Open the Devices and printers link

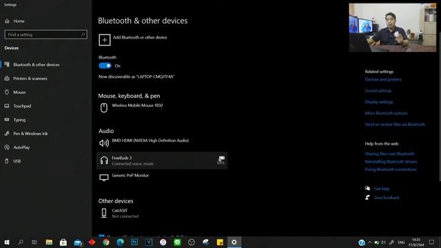click(383, 80)
